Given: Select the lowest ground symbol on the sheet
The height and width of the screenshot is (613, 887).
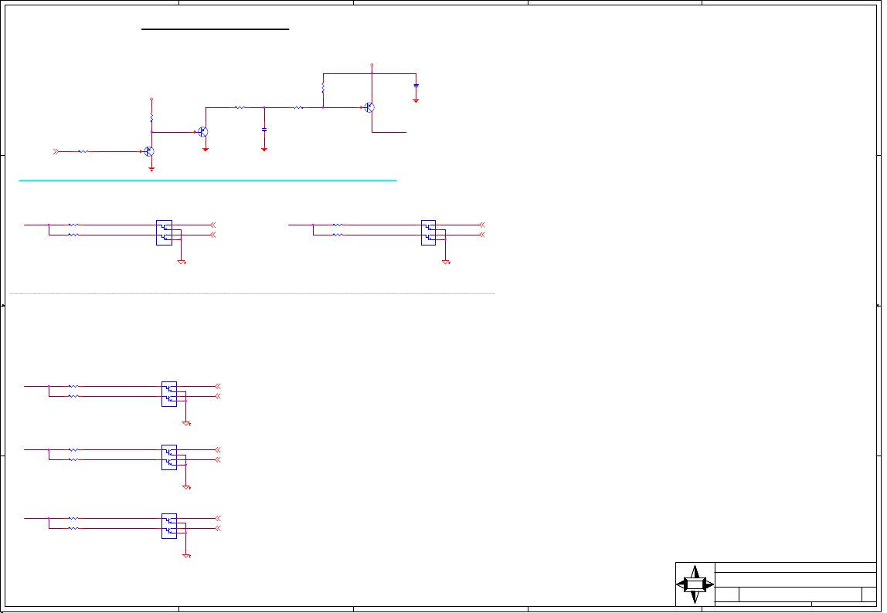Looking at the screenshot, I should coord(186,556).
